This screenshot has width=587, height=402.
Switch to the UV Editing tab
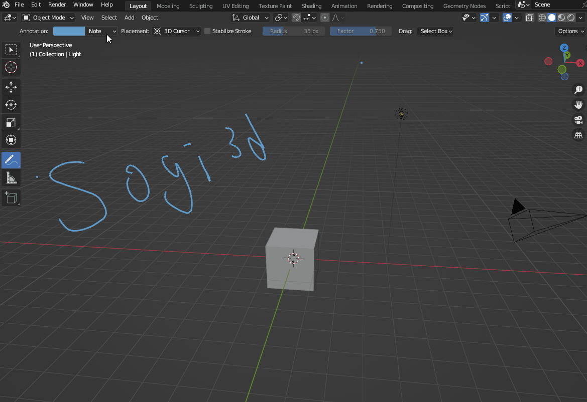point(236,6)
